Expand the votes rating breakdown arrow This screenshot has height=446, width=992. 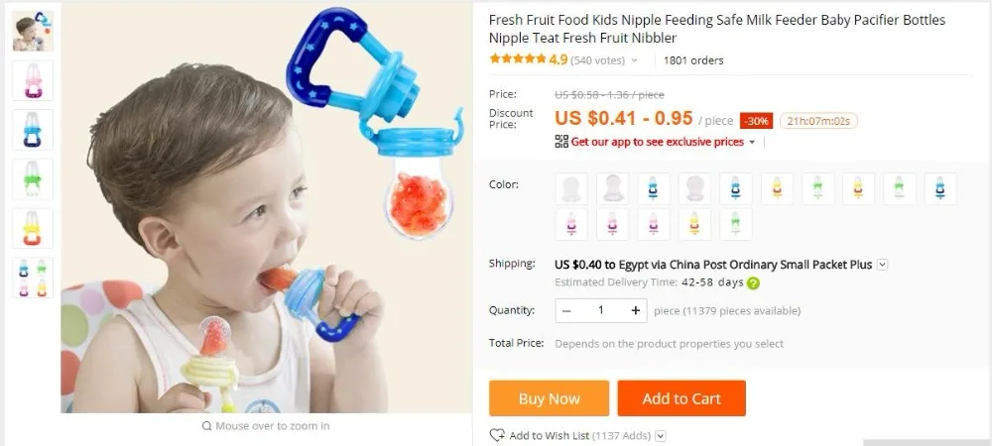[635, 60]
